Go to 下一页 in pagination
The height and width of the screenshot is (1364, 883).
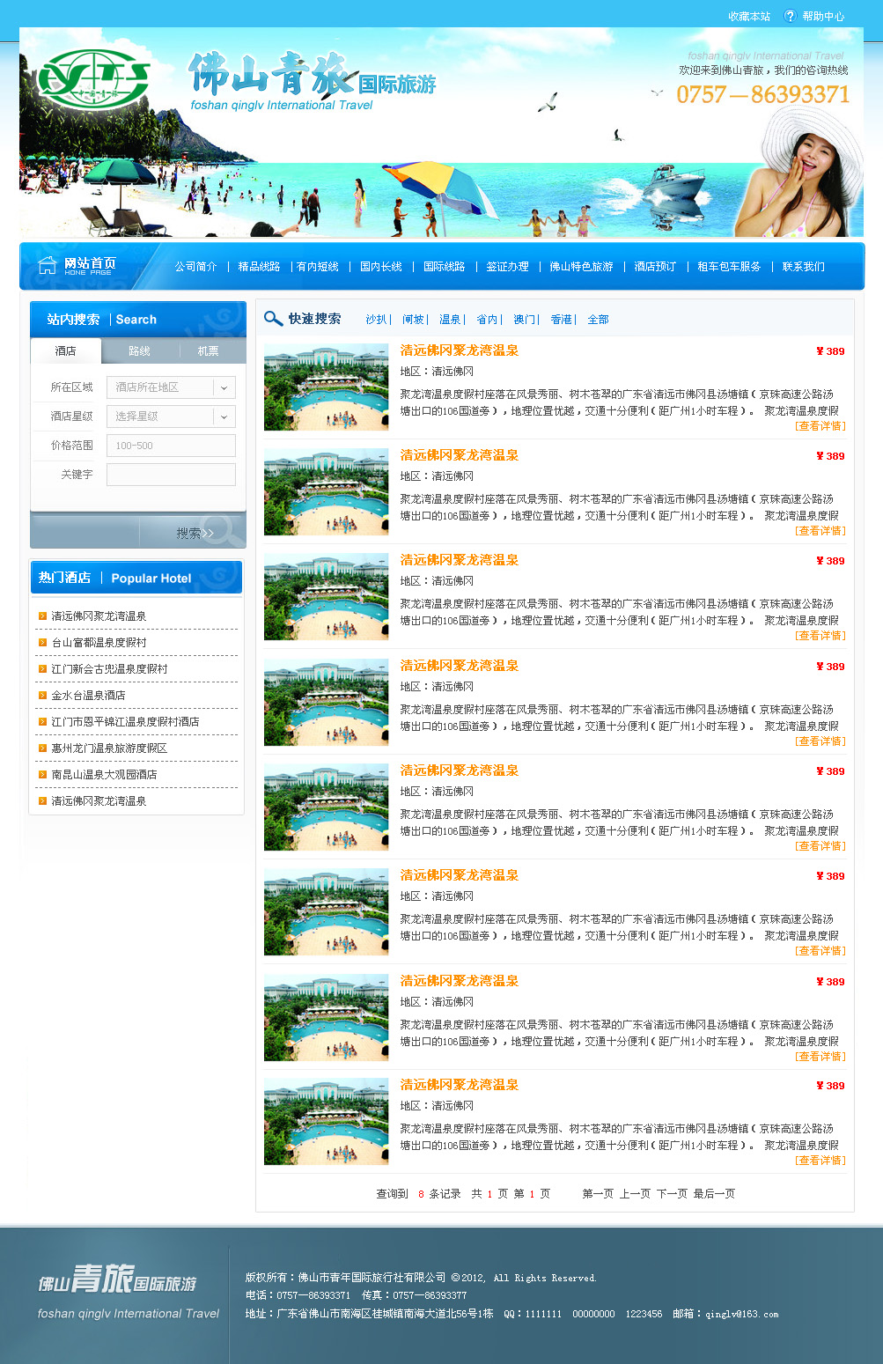coord(672,1194)
